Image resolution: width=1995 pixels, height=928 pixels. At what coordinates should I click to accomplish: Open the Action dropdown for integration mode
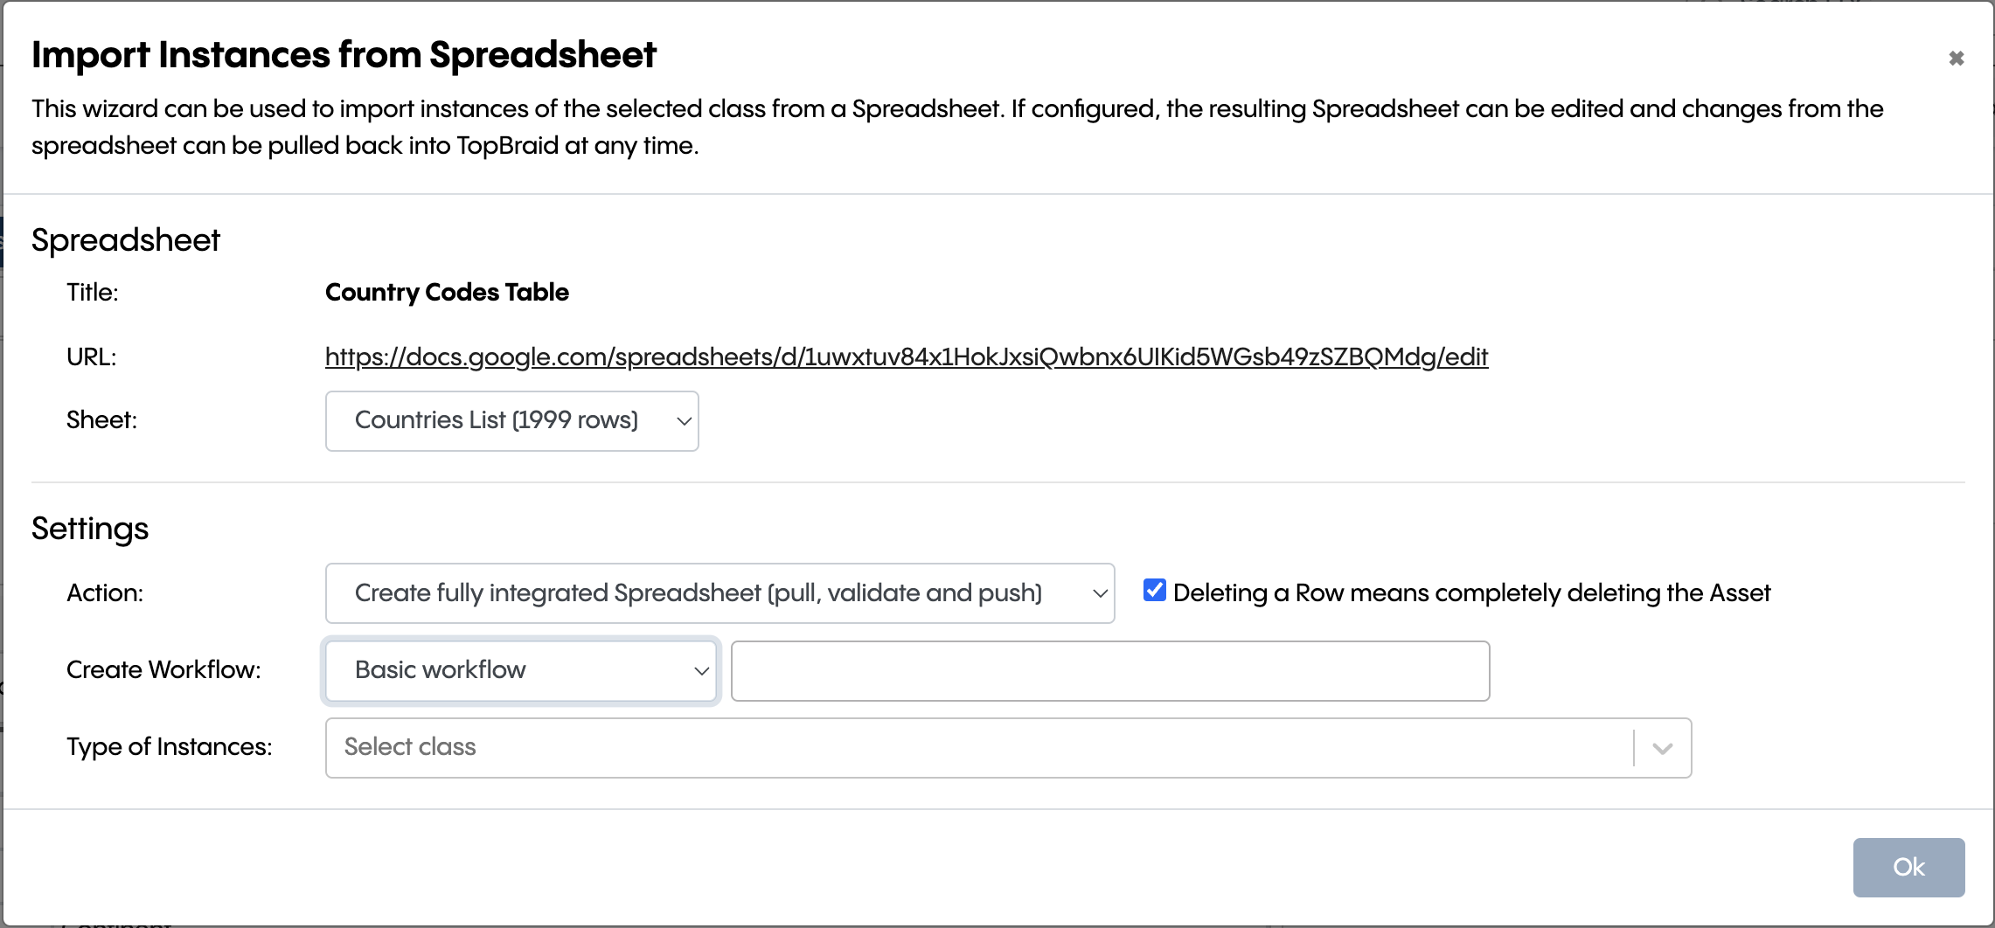[719, 592]
